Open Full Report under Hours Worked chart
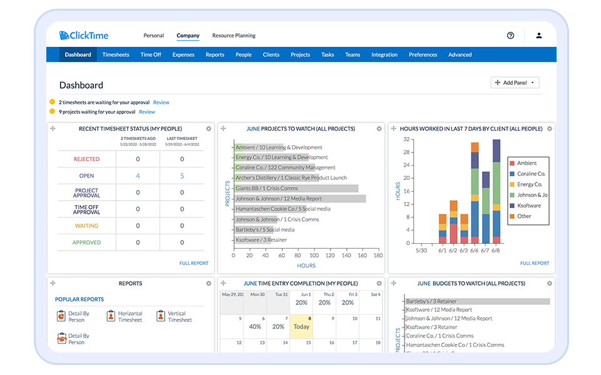Image resolution: width=601 pixels, height=375 pixels. [x=534, y=263]
